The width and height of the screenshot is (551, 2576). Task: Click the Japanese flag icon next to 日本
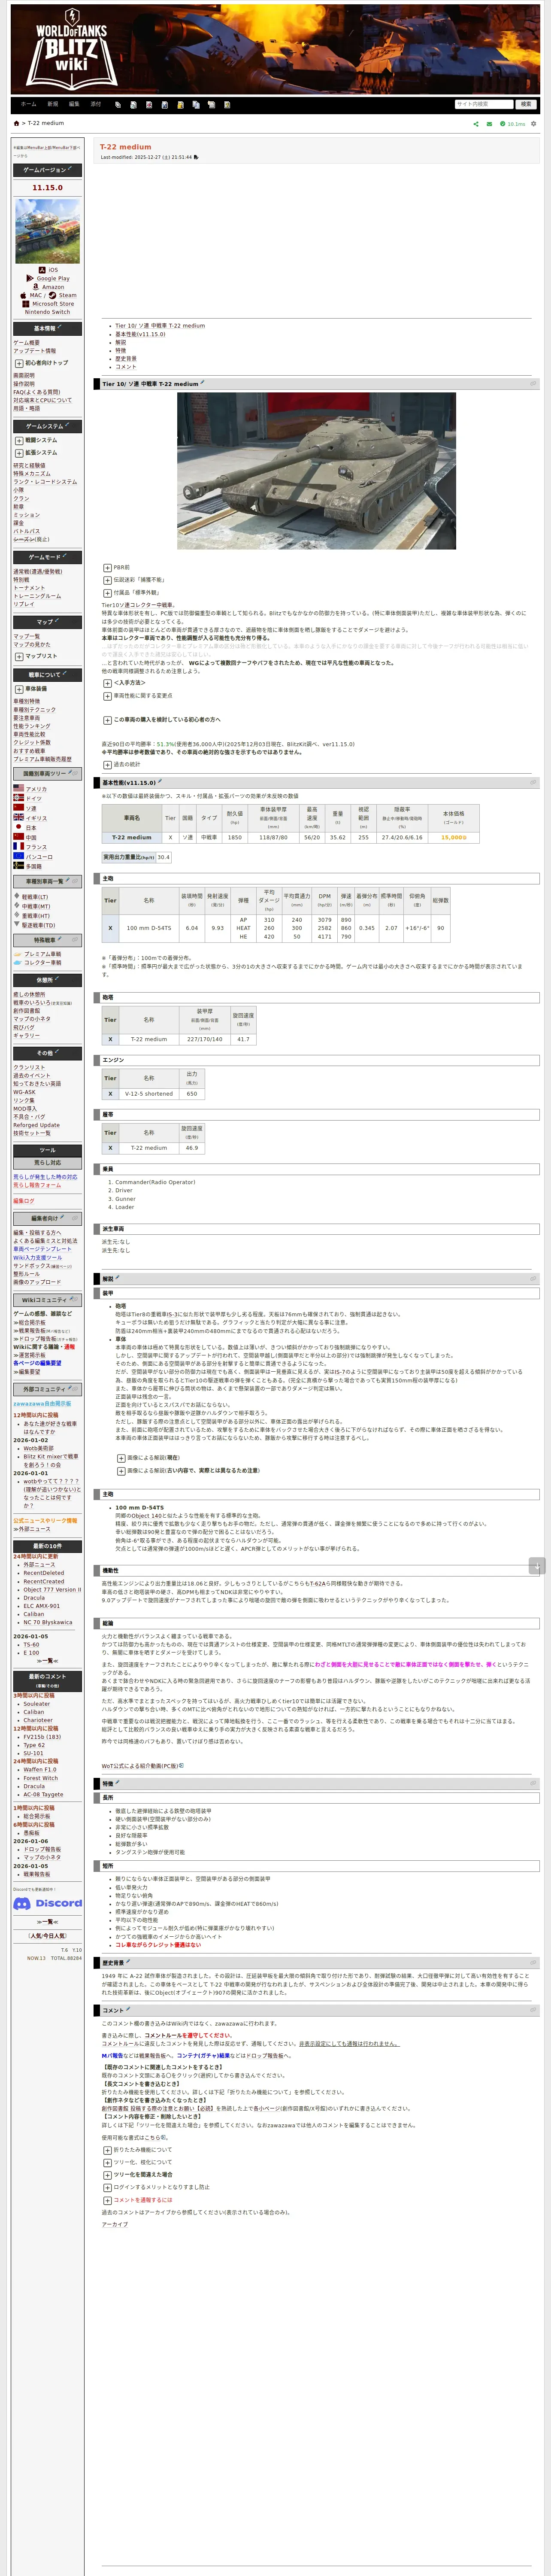tap(18, 827)
